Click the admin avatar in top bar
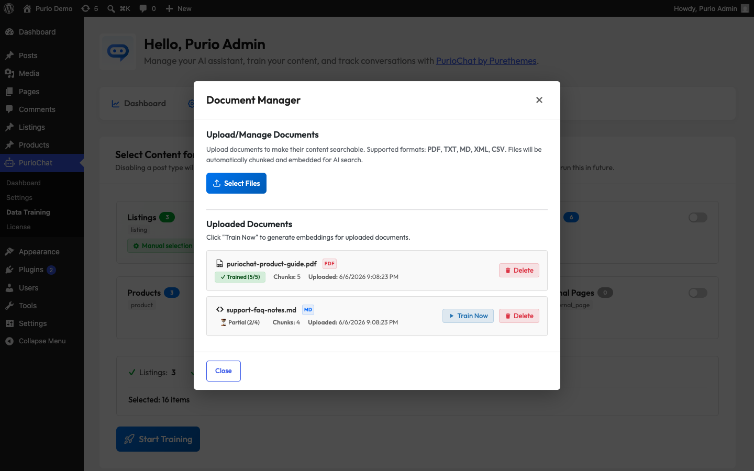Image resolution: width=754 pixels, height=471 pixels. pos(745,8)
